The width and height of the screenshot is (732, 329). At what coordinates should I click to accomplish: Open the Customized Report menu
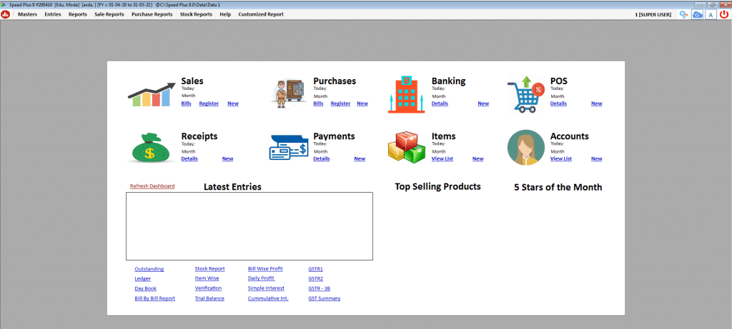tap(260, 14)
